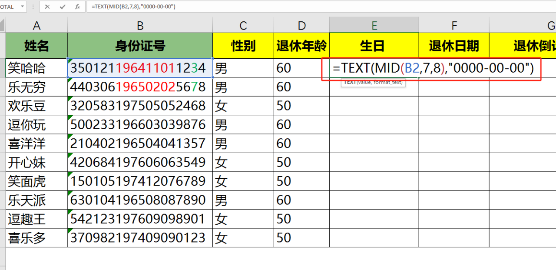Select the name cell 笑面虎
The width and height of the screenshot is (556, 270).
(x=36, y=181)
